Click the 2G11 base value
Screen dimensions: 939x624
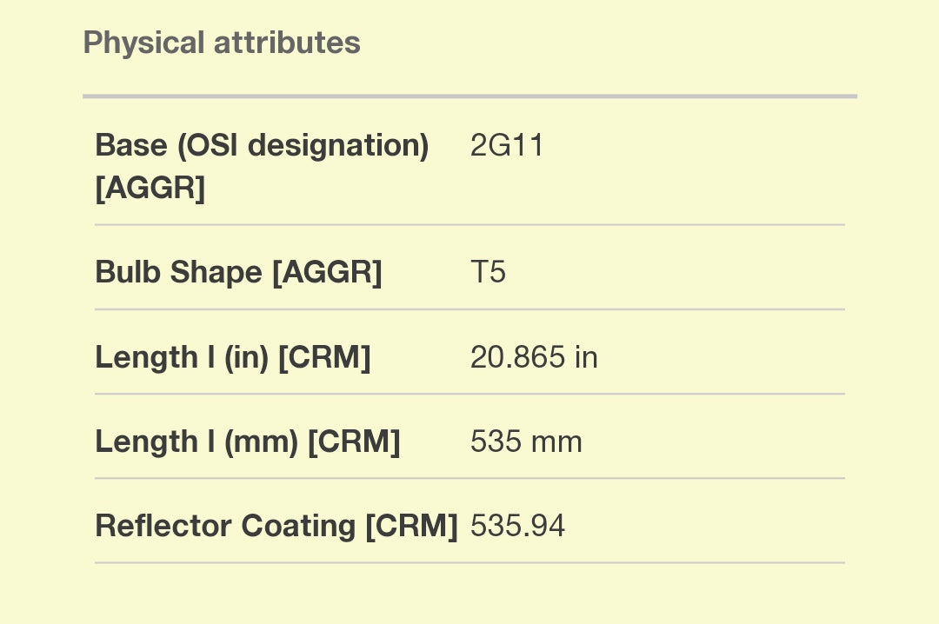(x=507, y=145)
